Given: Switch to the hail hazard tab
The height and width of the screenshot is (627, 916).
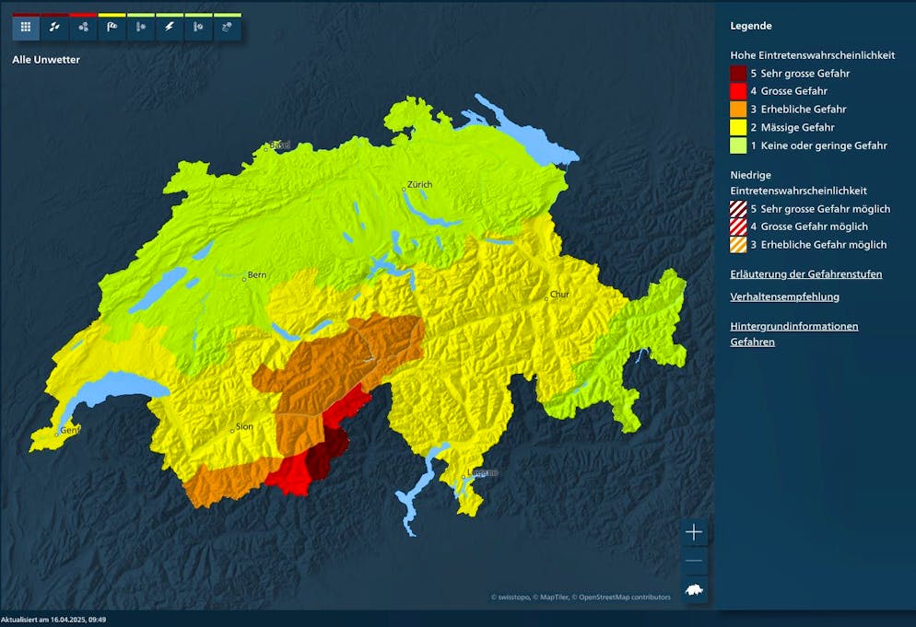Looking at the screenshot, I should (83, 27).
